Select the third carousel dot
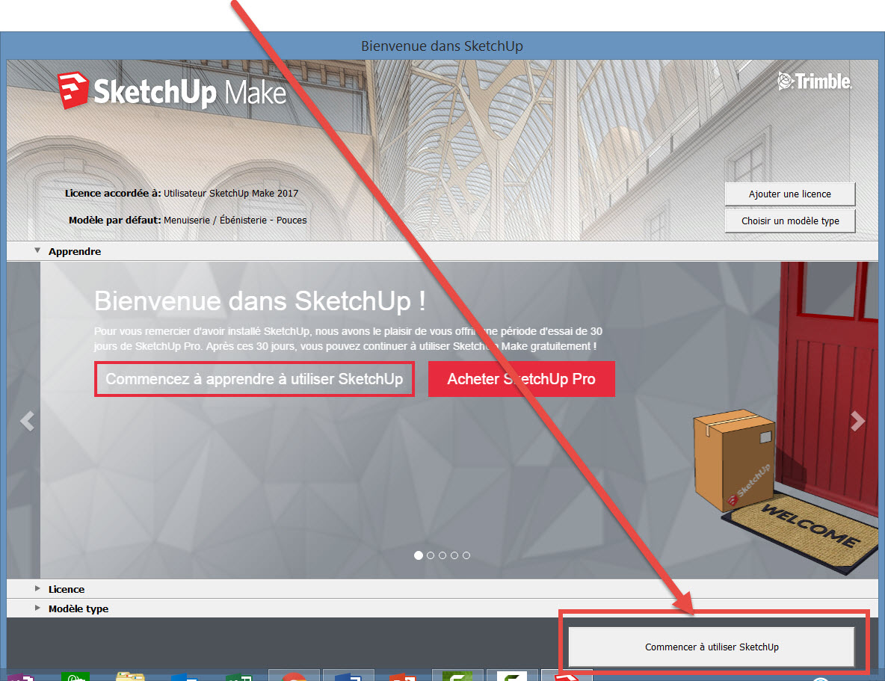This screenshot has height=681, width=885. click(442, 555)
